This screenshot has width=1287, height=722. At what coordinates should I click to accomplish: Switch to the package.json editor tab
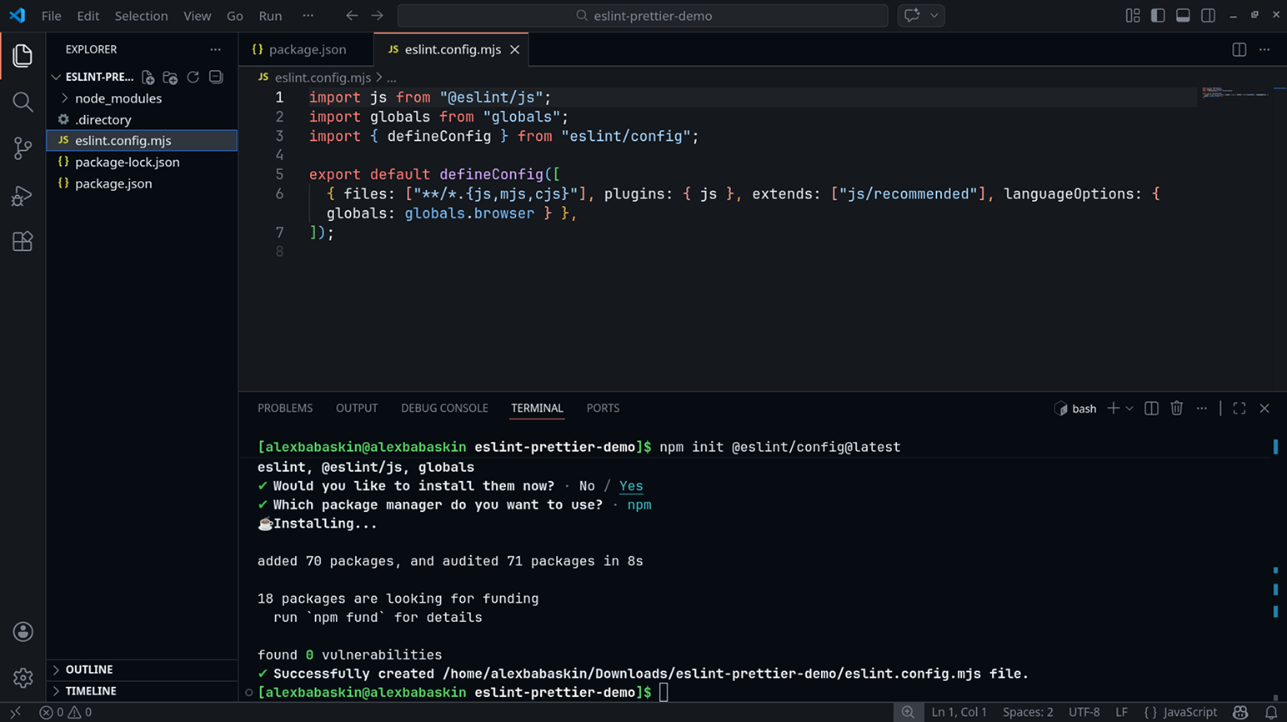[x=307, y=50]
